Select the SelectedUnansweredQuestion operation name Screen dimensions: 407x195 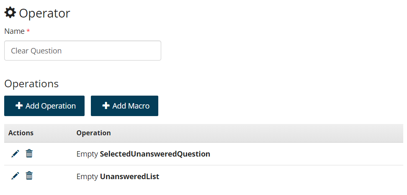click(x=155, y=154)
